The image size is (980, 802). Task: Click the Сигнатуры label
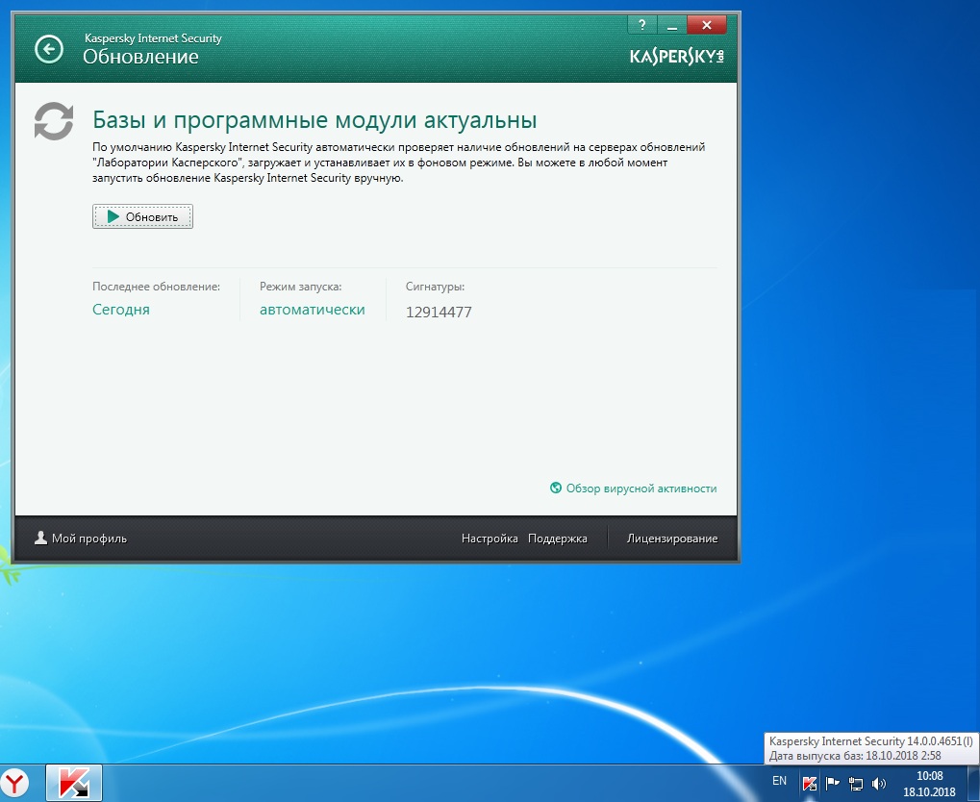(435, 287)
